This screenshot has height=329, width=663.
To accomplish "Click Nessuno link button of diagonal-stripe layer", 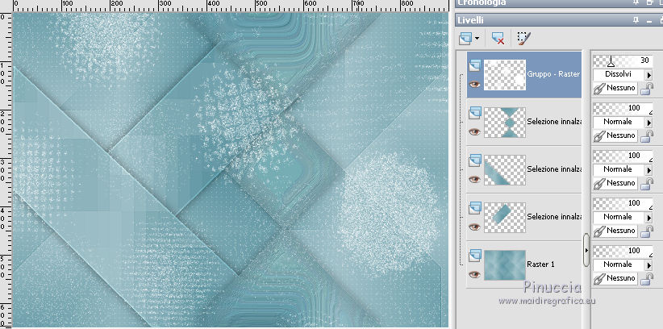I will [x=616, y=183].
